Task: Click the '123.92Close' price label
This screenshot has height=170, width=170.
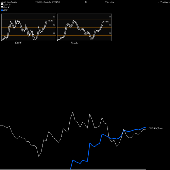Action: 155,129
